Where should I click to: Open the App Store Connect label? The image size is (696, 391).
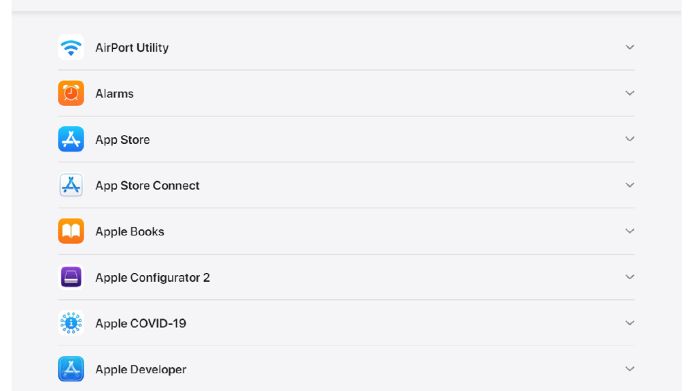tap(147, 185)
